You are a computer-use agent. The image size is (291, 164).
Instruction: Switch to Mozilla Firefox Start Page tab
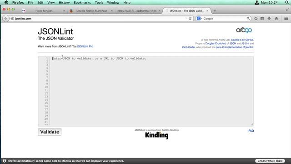pos(92,11)
